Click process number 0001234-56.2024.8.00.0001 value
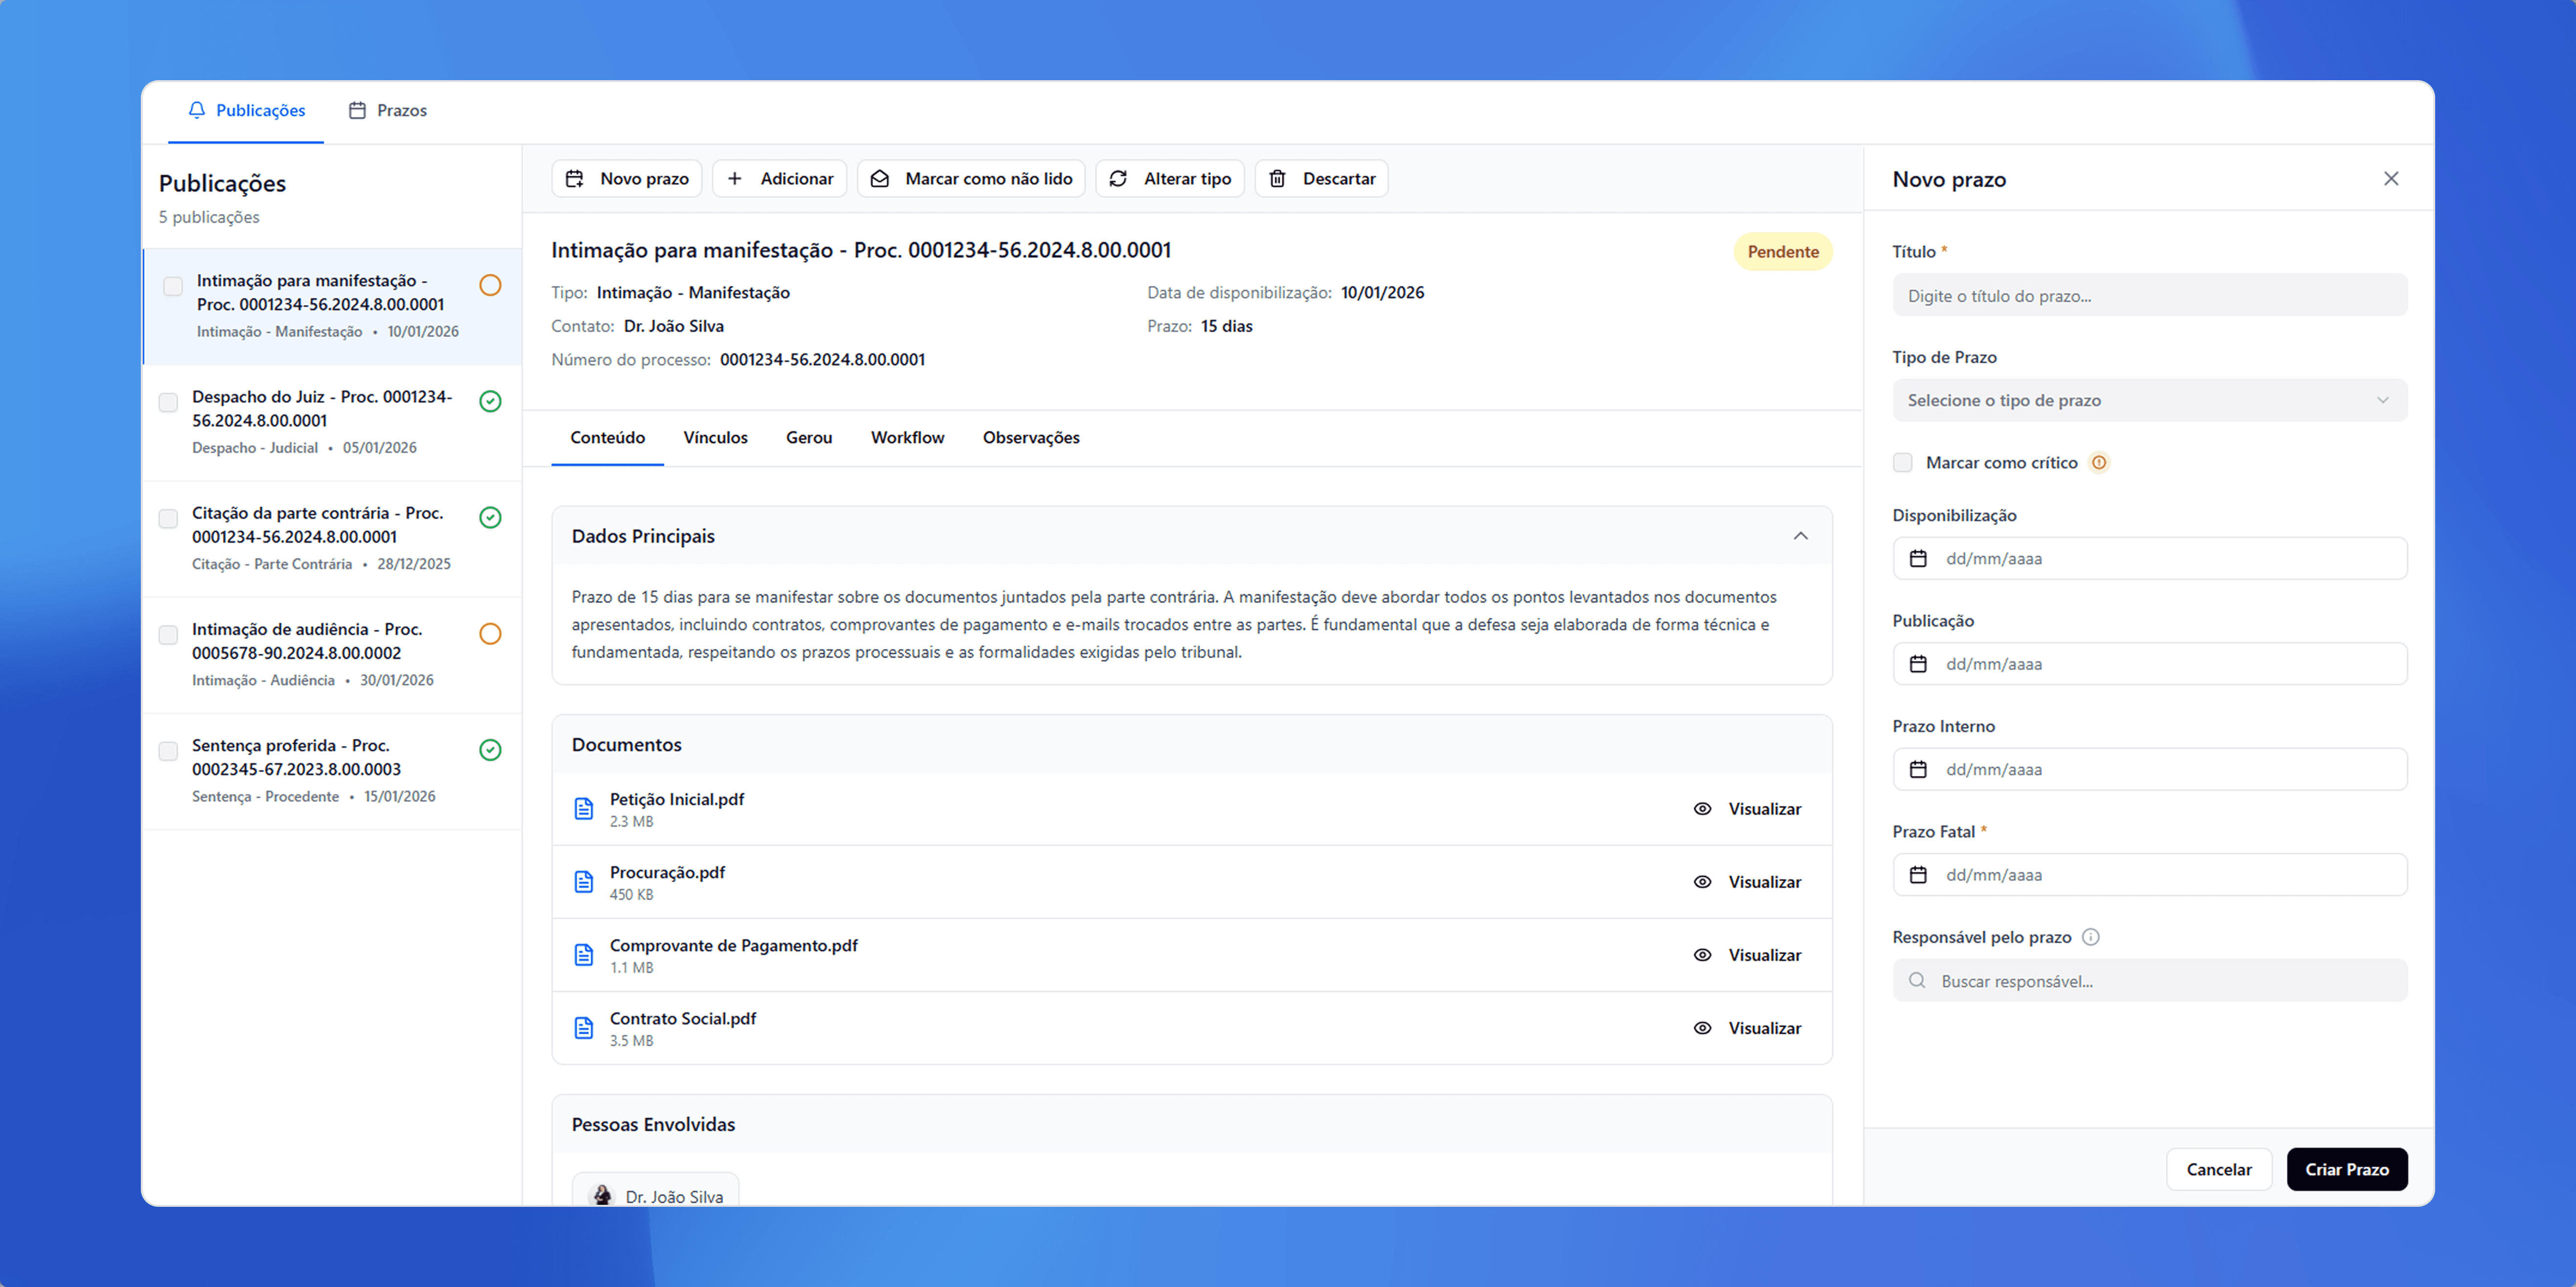The height and width of the screenshot is (1287, 2576). point(822,360)
